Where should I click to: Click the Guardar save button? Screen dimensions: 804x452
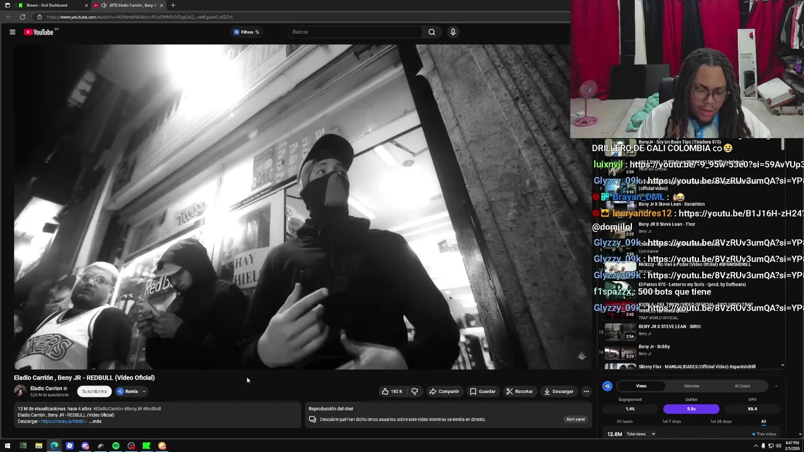(x=483, y=391)
